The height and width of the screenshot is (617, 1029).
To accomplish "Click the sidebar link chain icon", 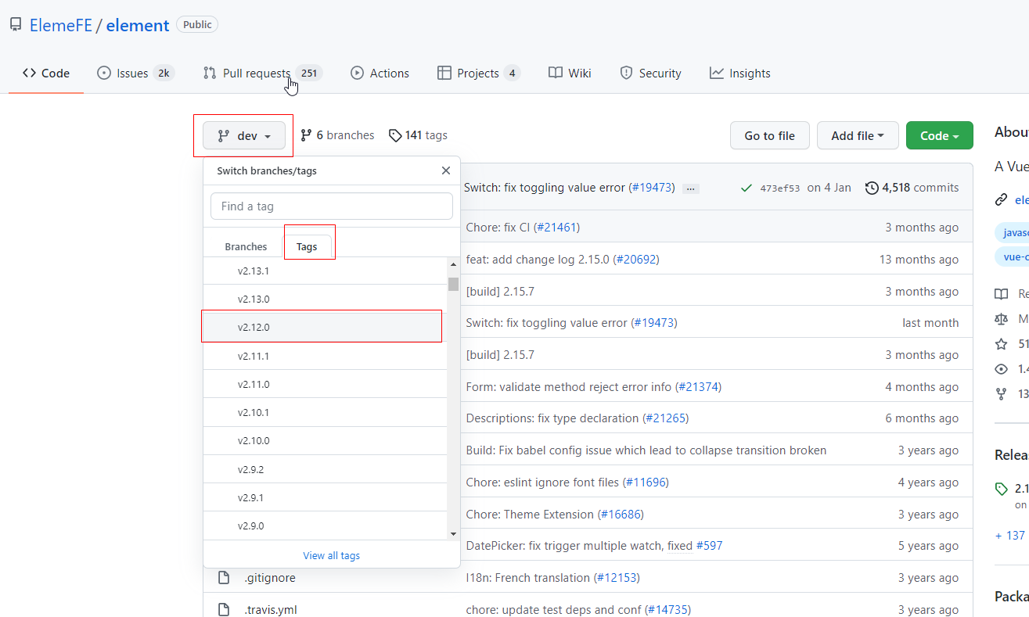I will click(1001, 199).
